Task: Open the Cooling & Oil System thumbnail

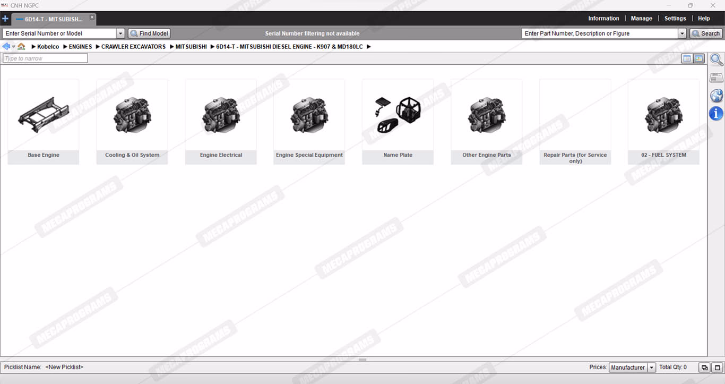Action: 132,121
